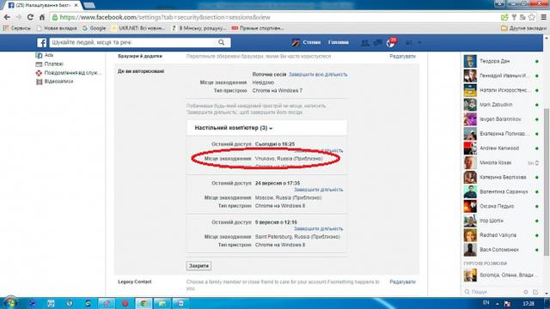The height and width of the screenshot is (309, 550).
Task: Open chat with Ігор Шопін
Action: 501,221
